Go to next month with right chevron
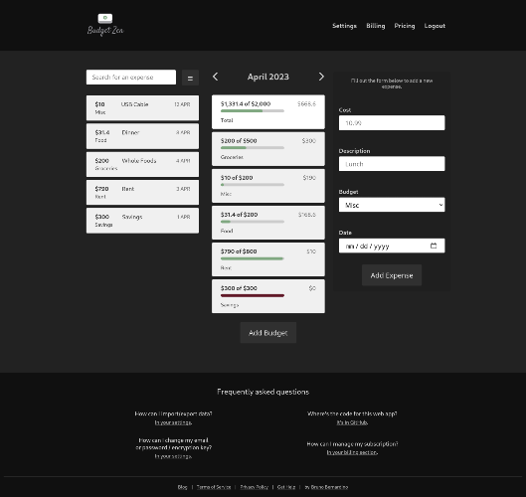 tap(321, 77)
